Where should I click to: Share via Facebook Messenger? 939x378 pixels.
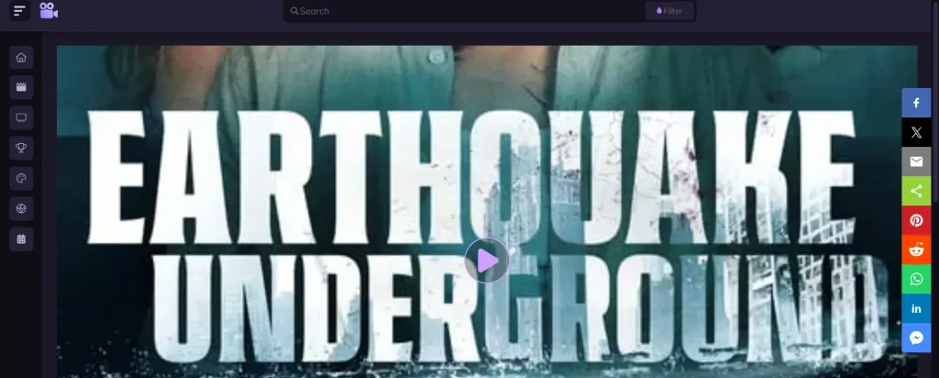click(x=916, y=338)
